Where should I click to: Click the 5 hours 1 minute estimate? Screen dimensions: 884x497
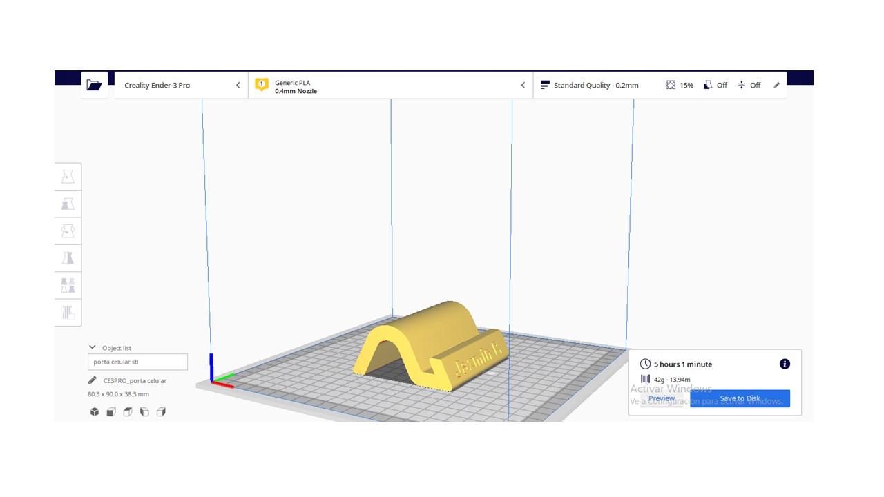pyautogui.click(x=683, y=364)
